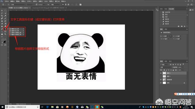Toggle lock all on the layer
Screen dimensions: 195x109
[173, 70]
